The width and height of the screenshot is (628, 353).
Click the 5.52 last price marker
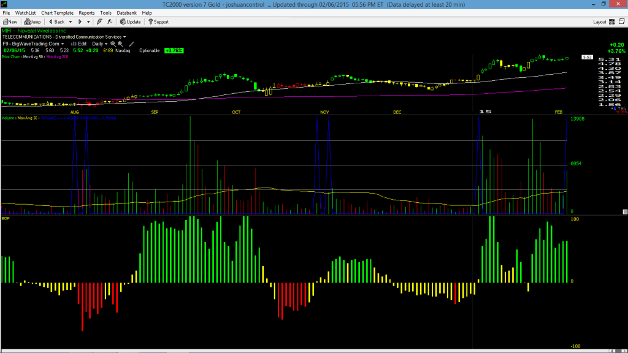587,57
